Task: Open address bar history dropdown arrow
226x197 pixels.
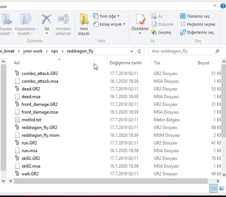Action: [131, 51]
